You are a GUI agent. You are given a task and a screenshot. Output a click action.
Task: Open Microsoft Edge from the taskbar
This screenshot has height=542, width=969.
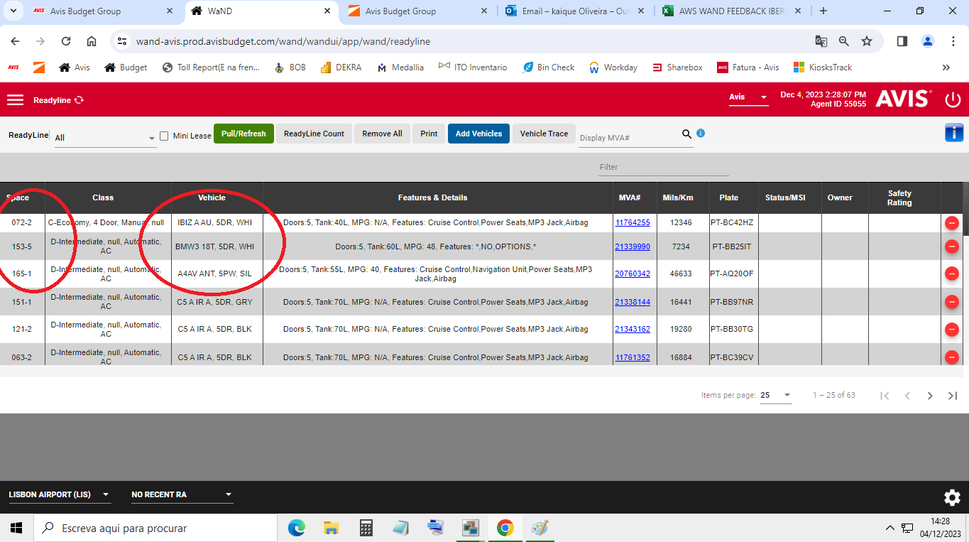pyautogui.click(x=297, y=528)
